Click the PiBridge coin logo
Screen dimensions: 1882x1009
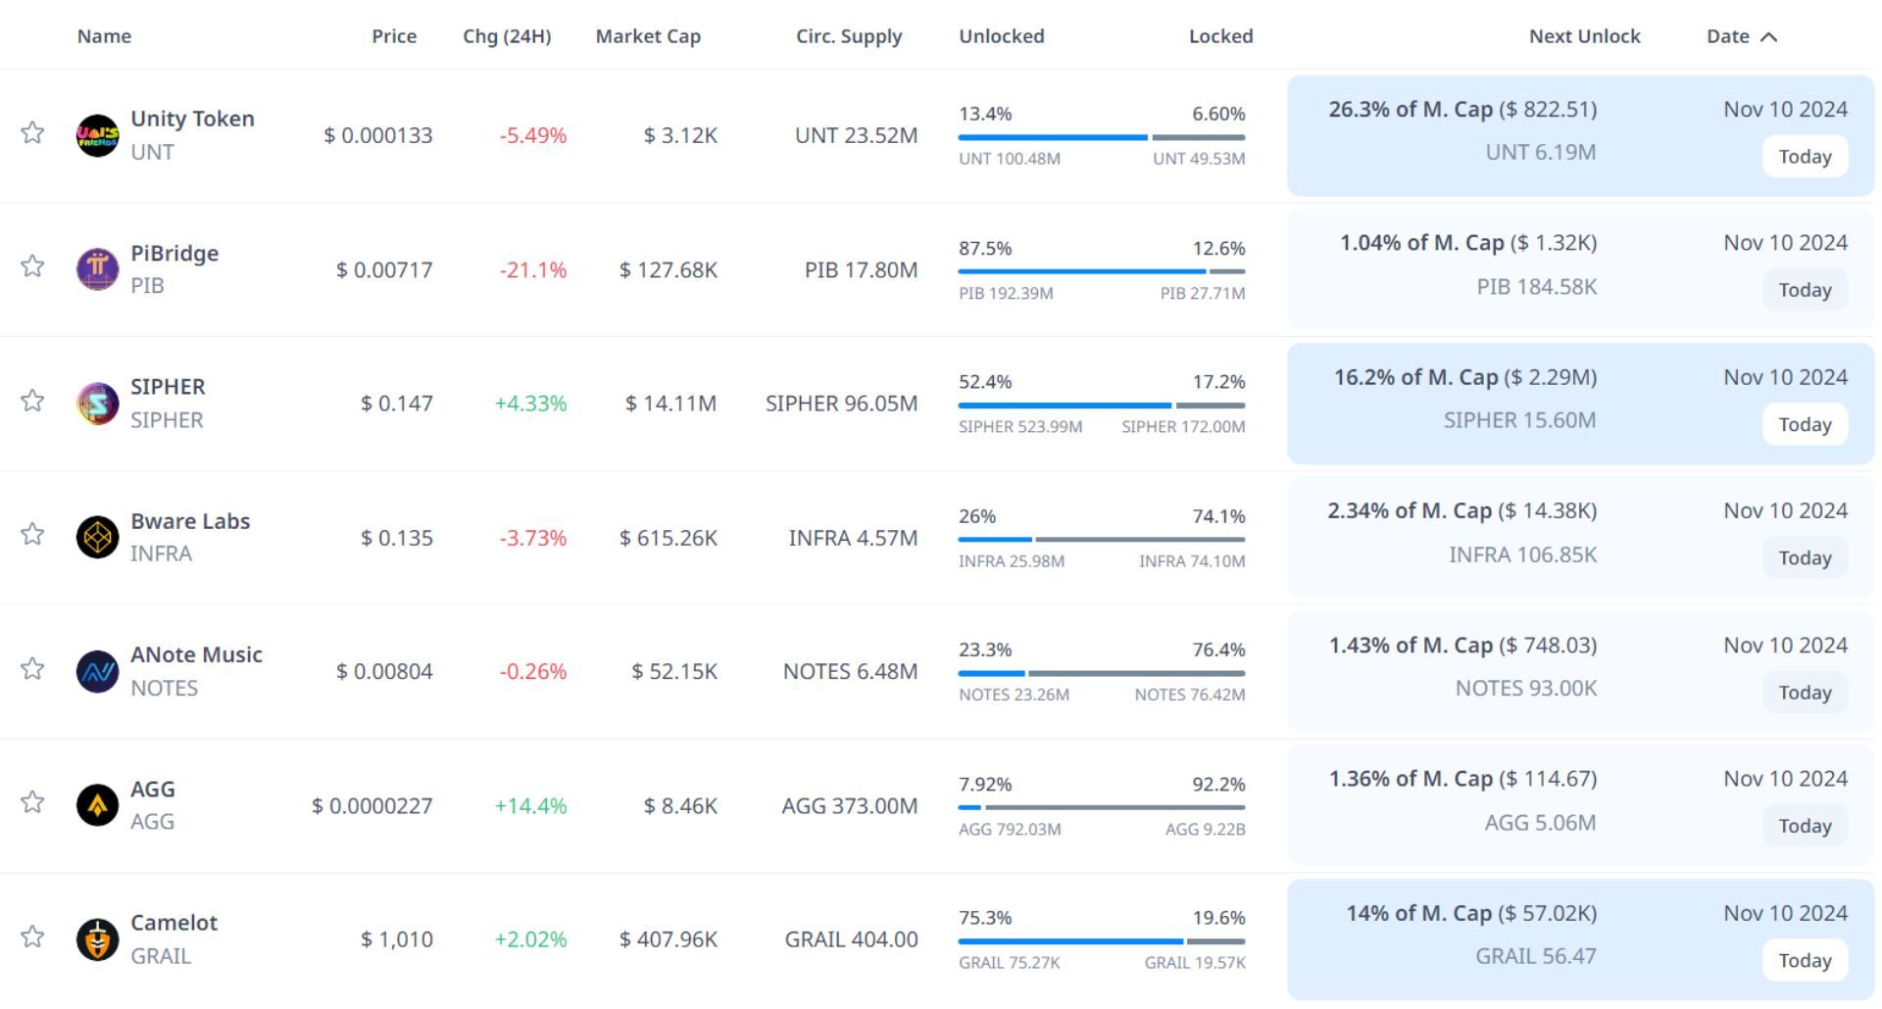pyautogui.click(x=97, y=269)
